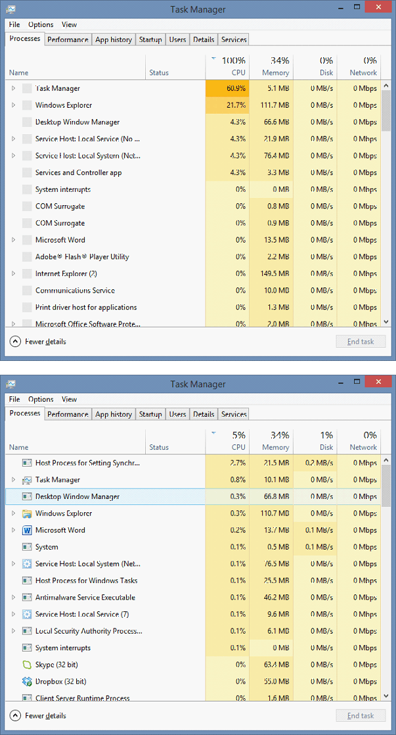Click the Antimalware Service Executable icon
Image resolution: width=396 pixels, height=735 pixels.
[x=26, y=597]
